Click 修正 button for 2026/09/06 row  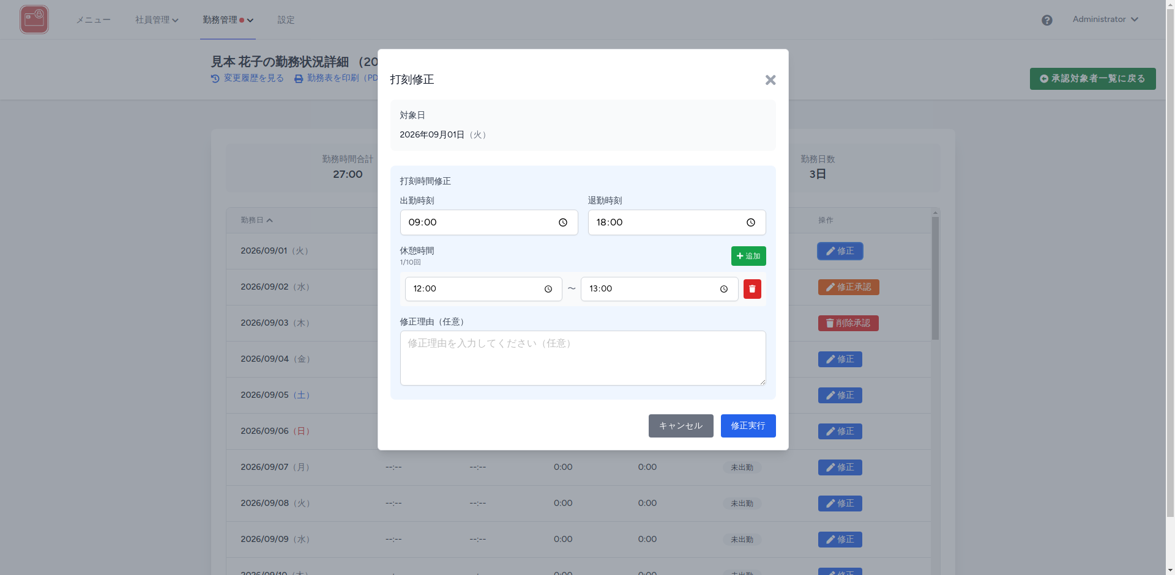[840, 431]
